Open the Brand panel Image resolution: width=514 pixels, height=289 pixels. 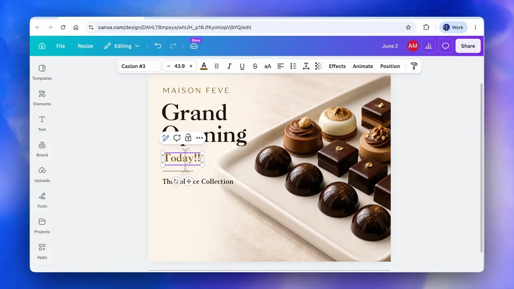point(42,149)
